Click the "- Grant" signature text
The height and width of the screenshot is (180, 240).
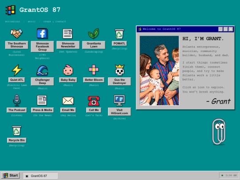pyautogui.click(x=218, y=101)
